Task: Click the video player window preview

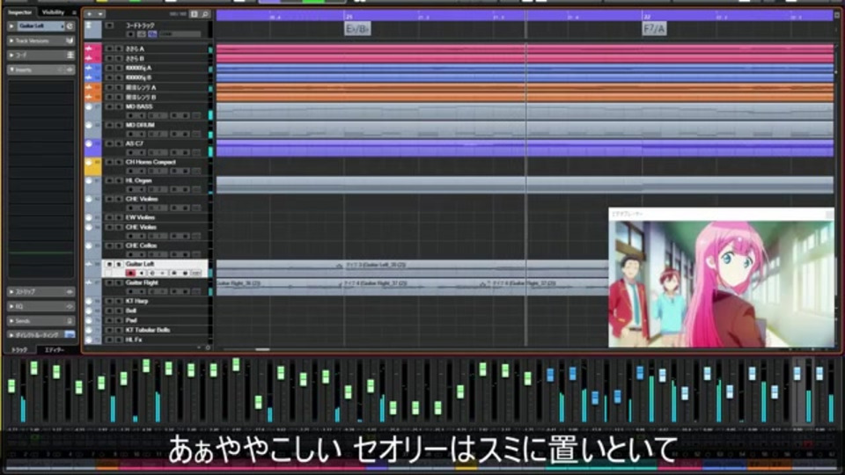Action: tap(721, 283)
